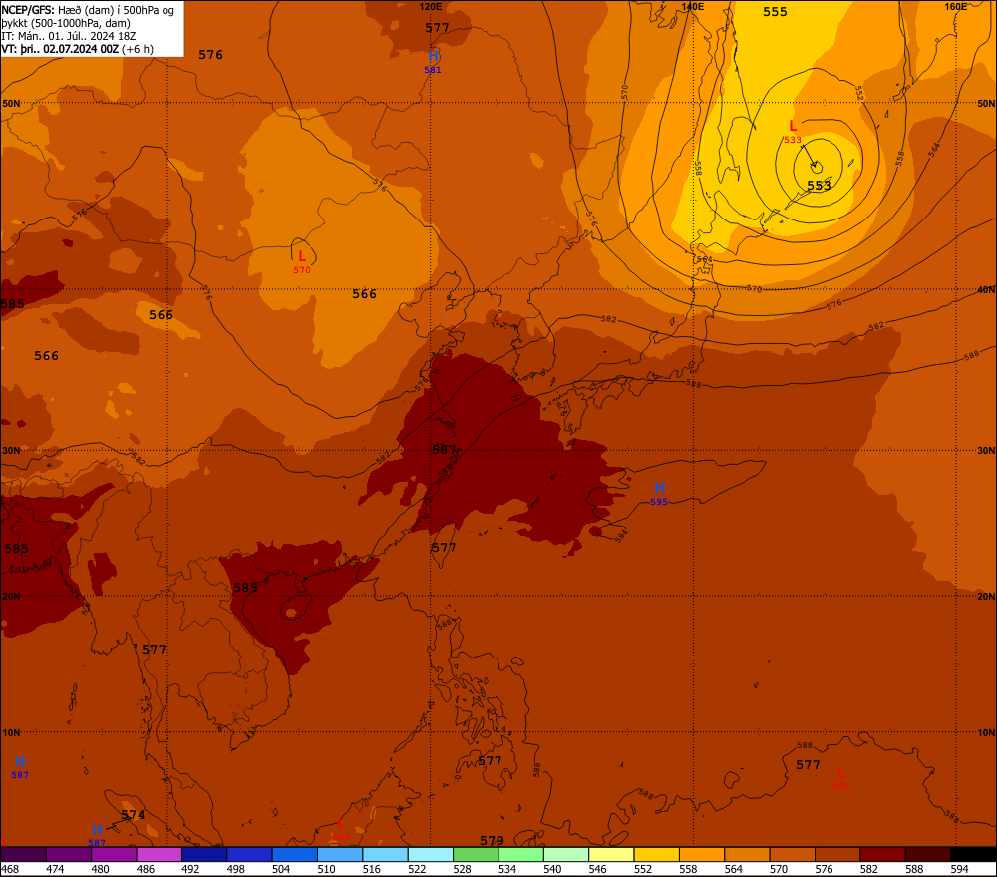This screenshot has height=877, width=997.
Task: Choose the swatch between 570 and 576
Action: coord(792,854)
